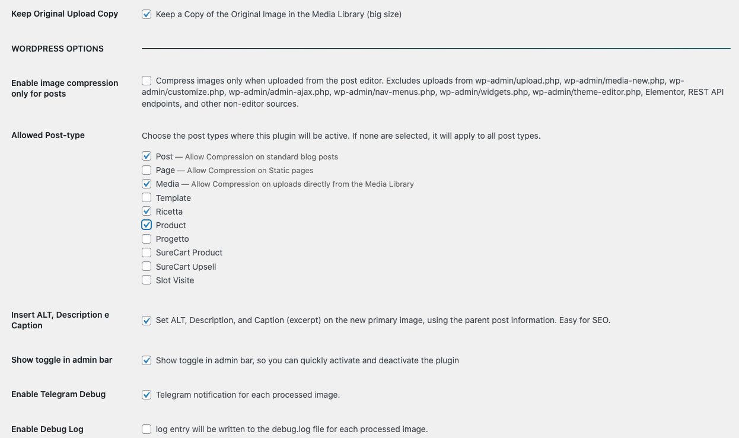
Task: Disable compression for the Product post type
Action: (x=146, y=225)
